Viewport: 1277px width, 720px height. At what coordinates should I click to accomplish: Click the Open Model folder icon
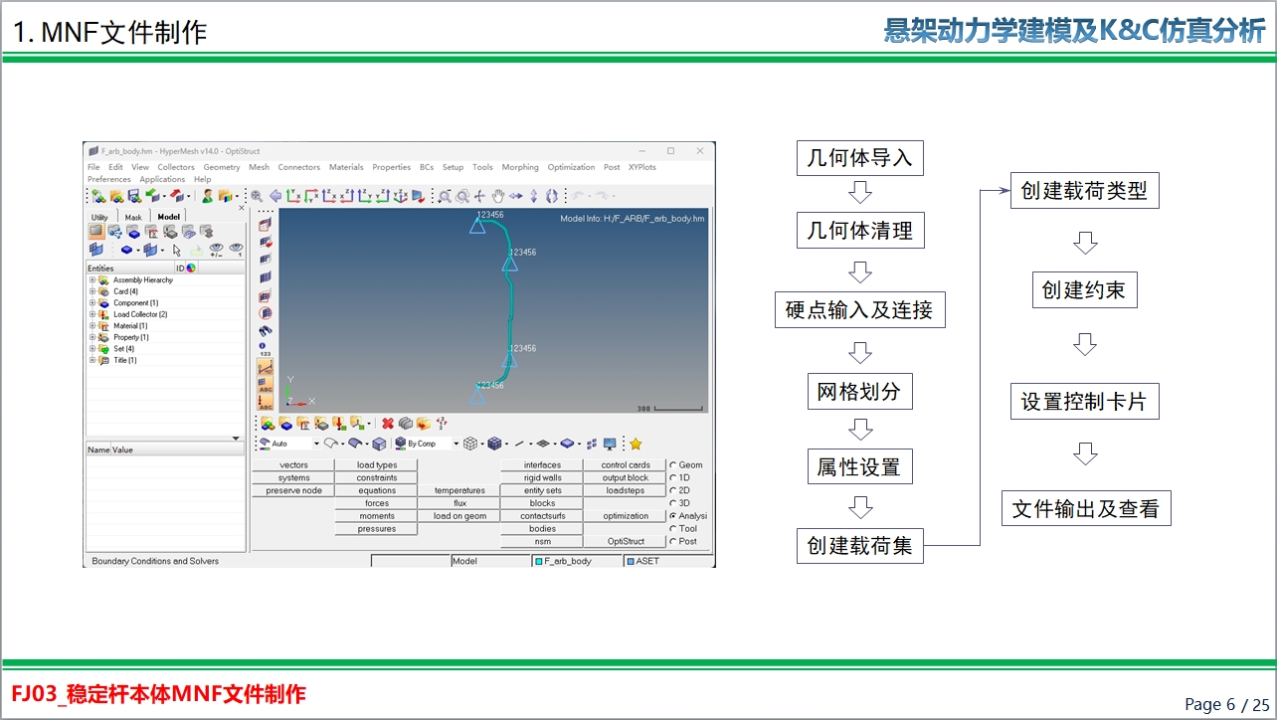pyautogui.click(x=117, y=196)
